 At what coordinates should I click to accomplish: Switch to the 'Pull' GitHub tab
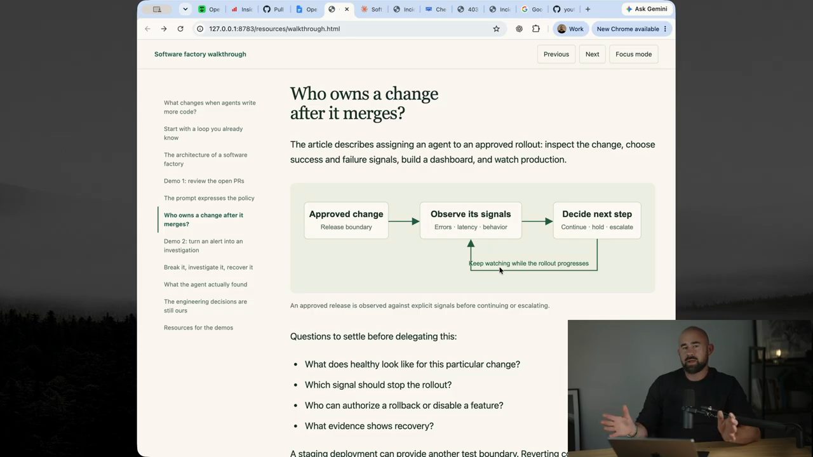[x=274, y=9]
